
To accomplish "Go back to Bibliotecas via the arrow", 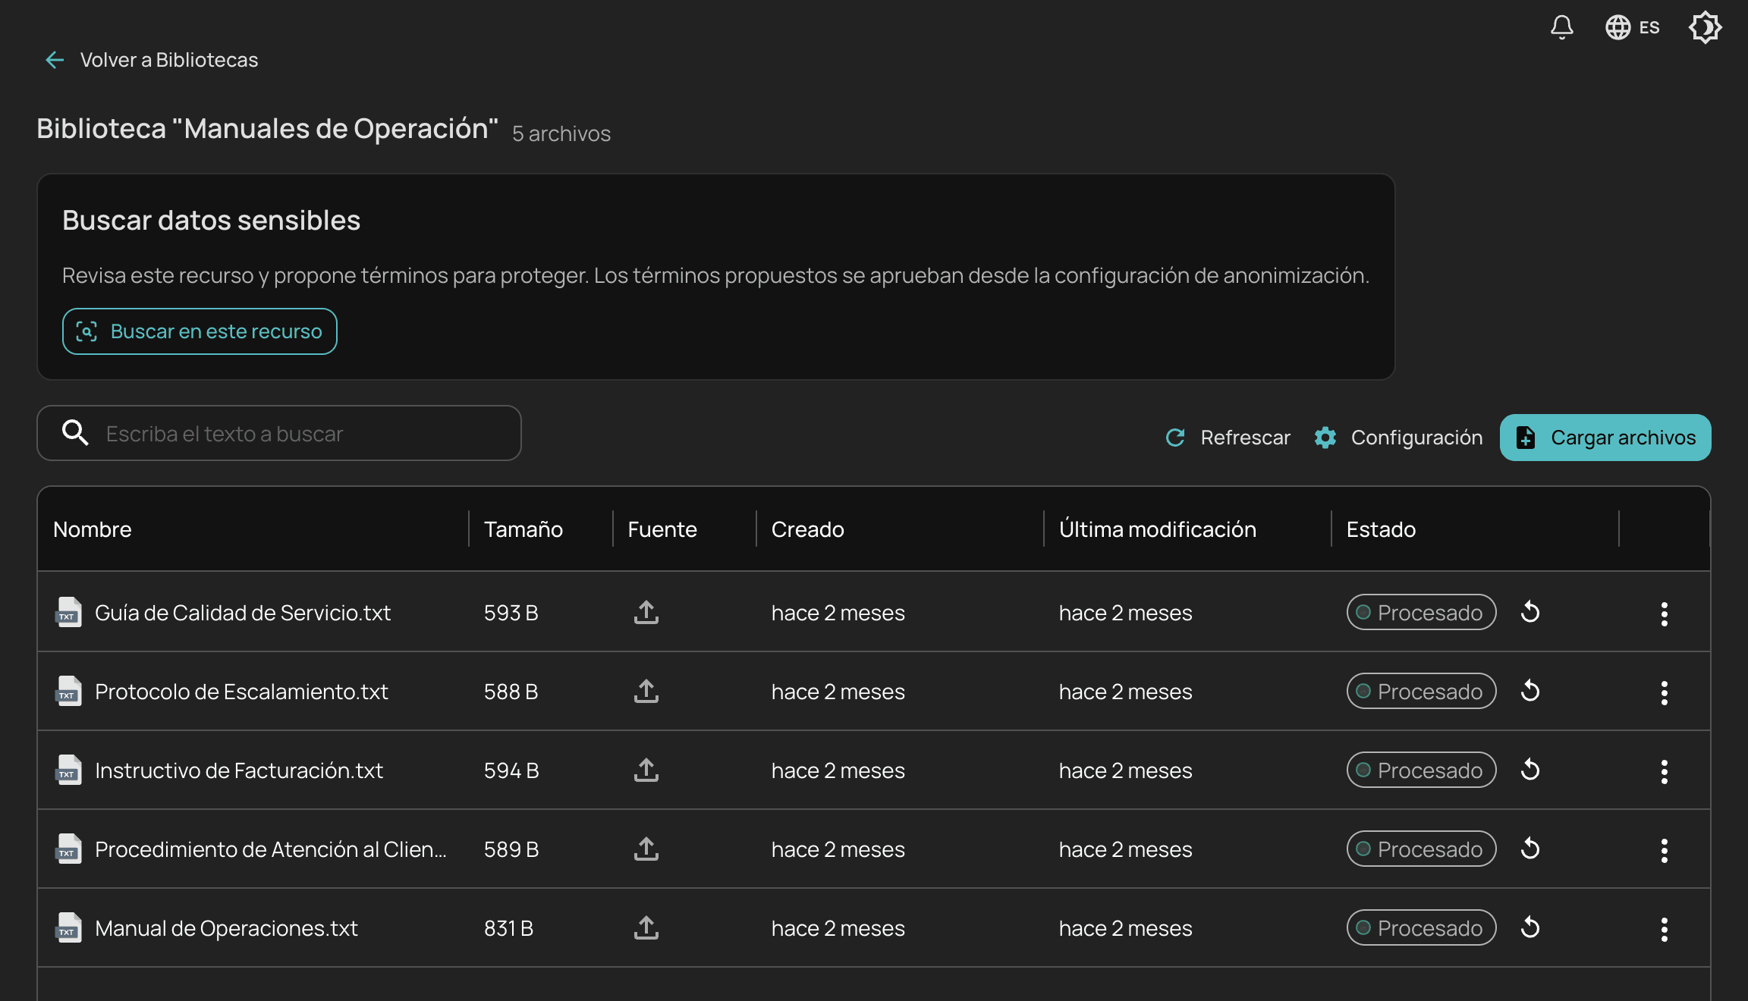I will 55,60.
